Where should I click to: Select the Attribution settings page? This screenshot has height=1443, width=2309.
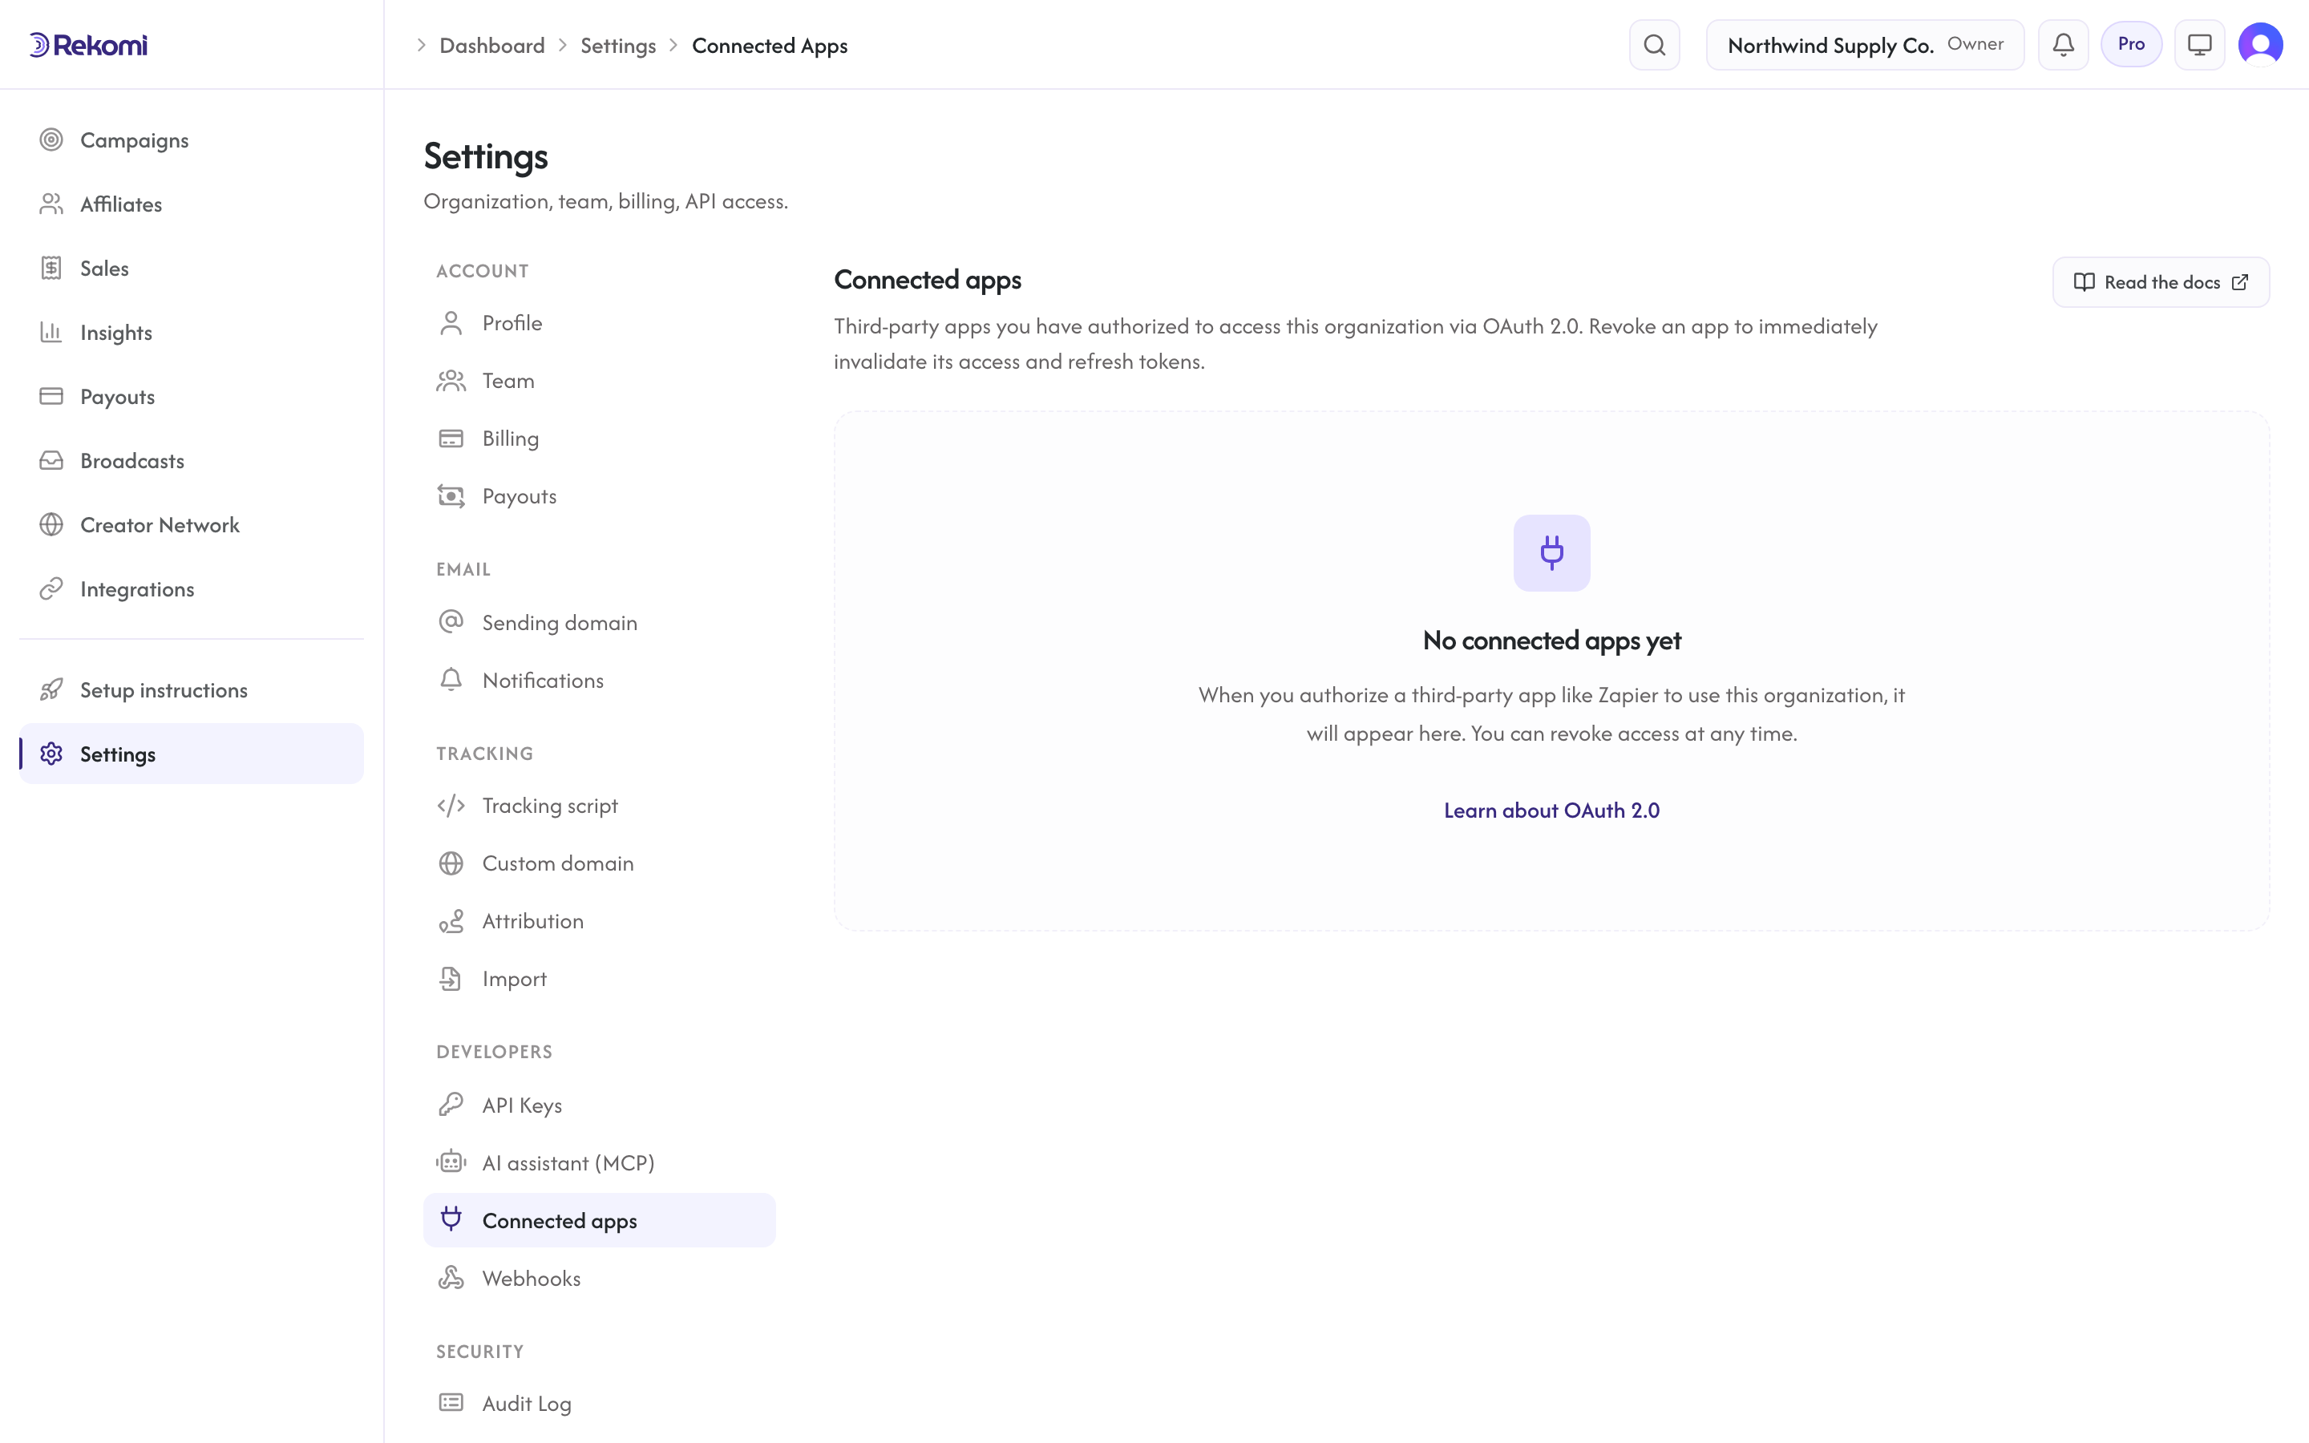click(x=599, y=921)
